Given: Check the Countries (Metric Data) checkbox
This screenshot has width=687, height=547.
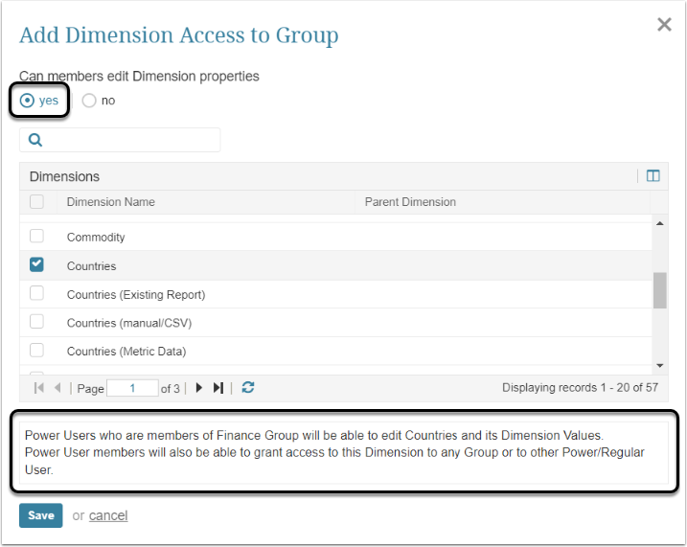Looking at the screenshot, I should point(36,351).
